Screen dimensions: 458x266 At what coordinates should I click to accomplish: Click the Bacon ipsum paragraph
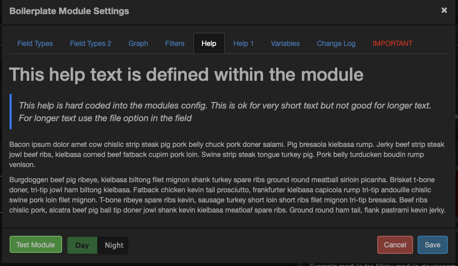point(227,154)
